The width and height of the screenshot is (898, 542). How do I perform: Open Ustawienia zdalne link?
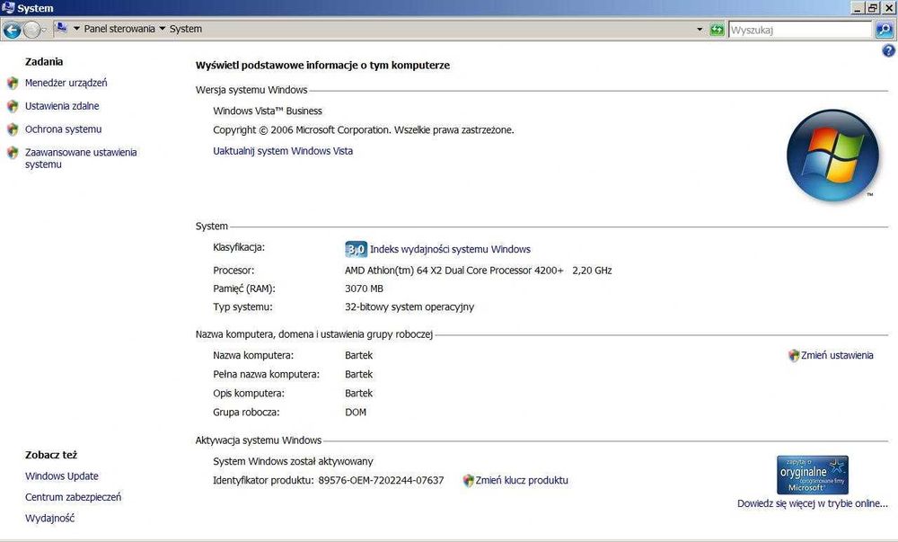tap(62, 106)
